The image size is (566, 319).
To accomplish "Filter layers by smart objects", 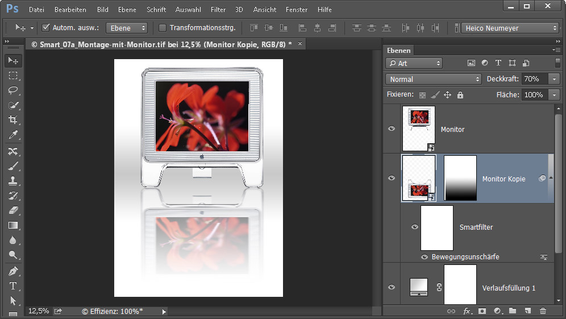I will (526, 63).
